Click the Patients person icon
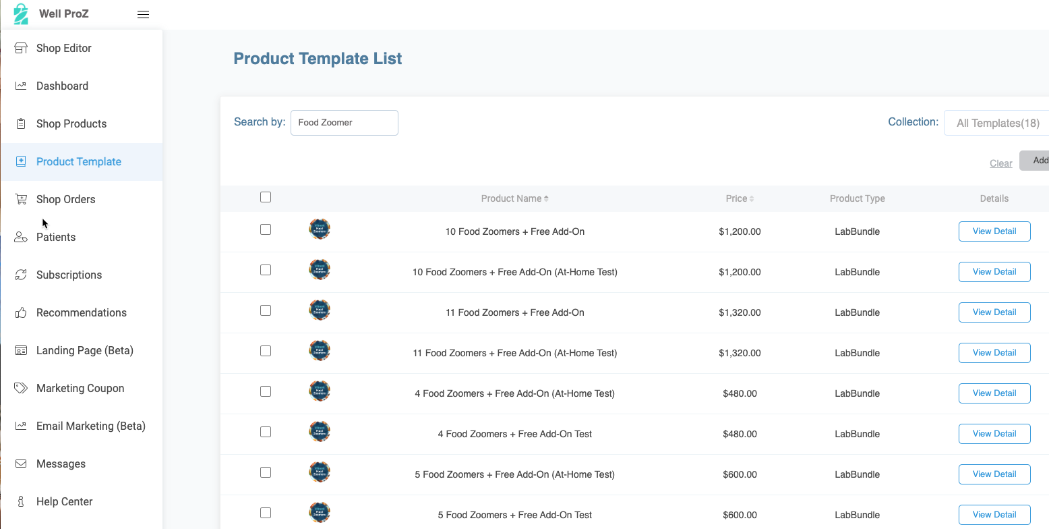This screenshot has width=1049, height=529. pos(21,237)
